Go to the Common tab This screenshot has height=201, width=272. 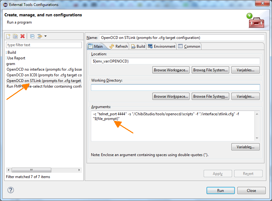click(189, 46)
